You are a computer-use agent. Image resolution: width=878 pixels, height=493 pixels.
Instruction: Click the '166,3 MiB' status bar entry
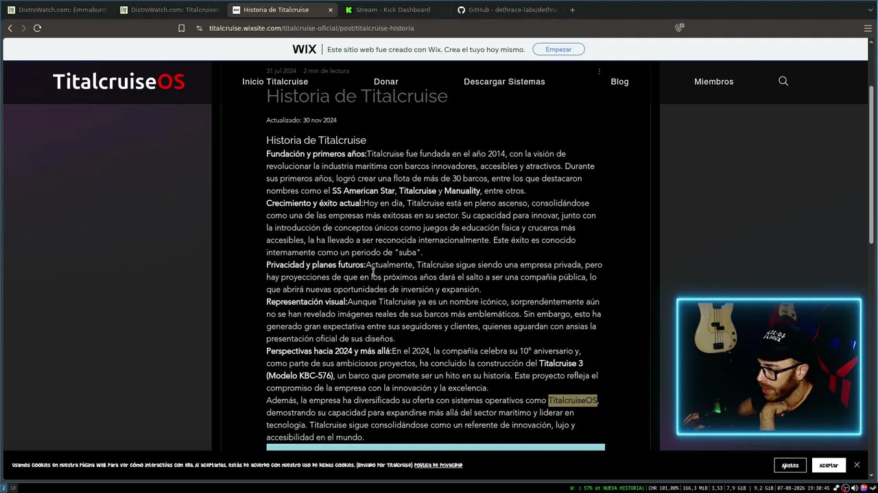[696, 488]
